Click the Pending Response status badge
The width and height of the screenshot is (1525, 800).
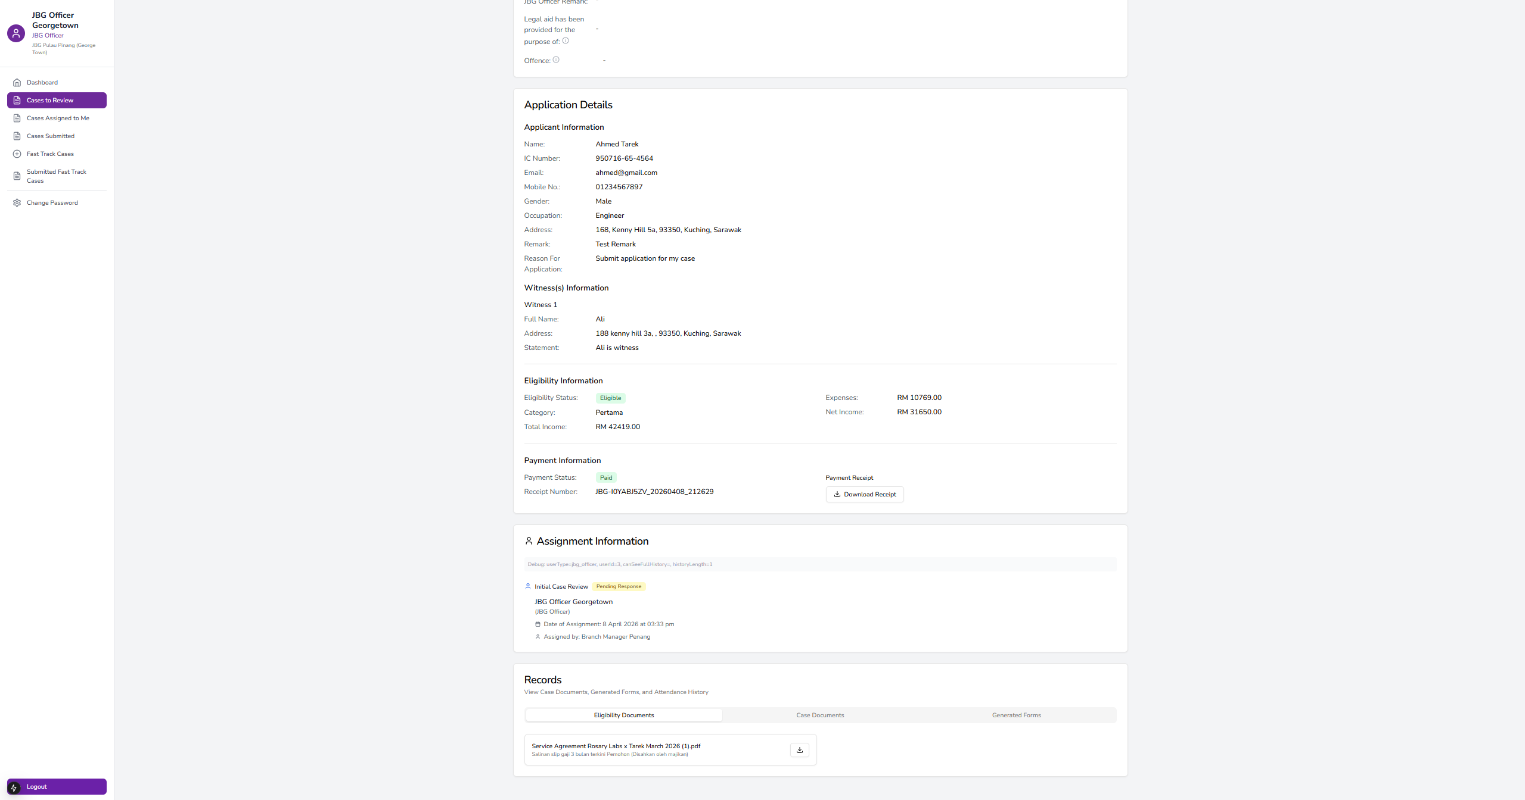(x=619, y=587)
